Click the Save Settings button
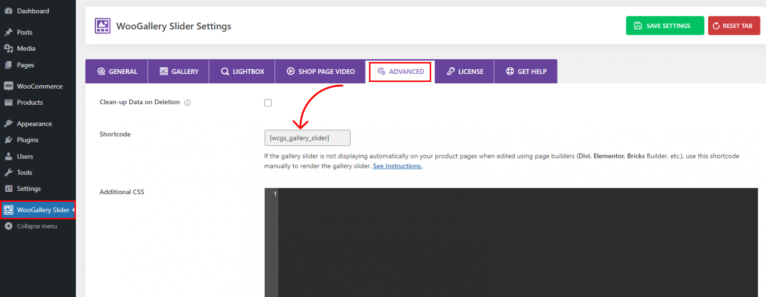The width and height of the screenshot is (766, 297). pyautogui.click(x=665, y=25)
